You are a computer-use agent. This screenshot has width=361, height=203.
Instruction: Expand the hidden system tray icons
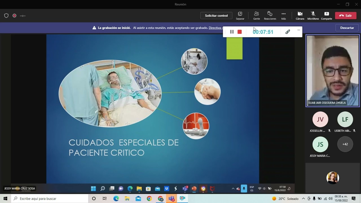click(303, 198)
